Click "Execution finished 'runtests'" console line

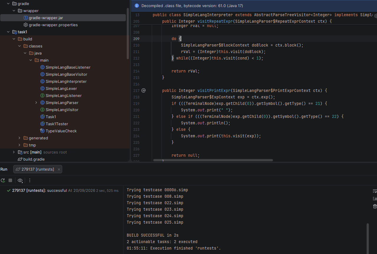coord(174,248)
